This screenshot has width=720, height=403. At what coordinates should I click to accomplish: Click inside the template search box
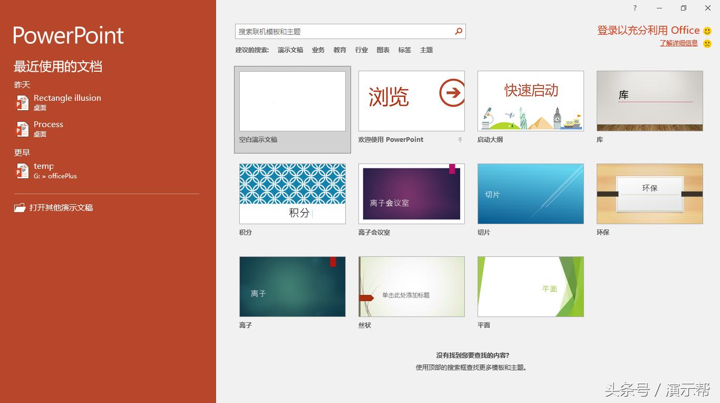(343, 31)
